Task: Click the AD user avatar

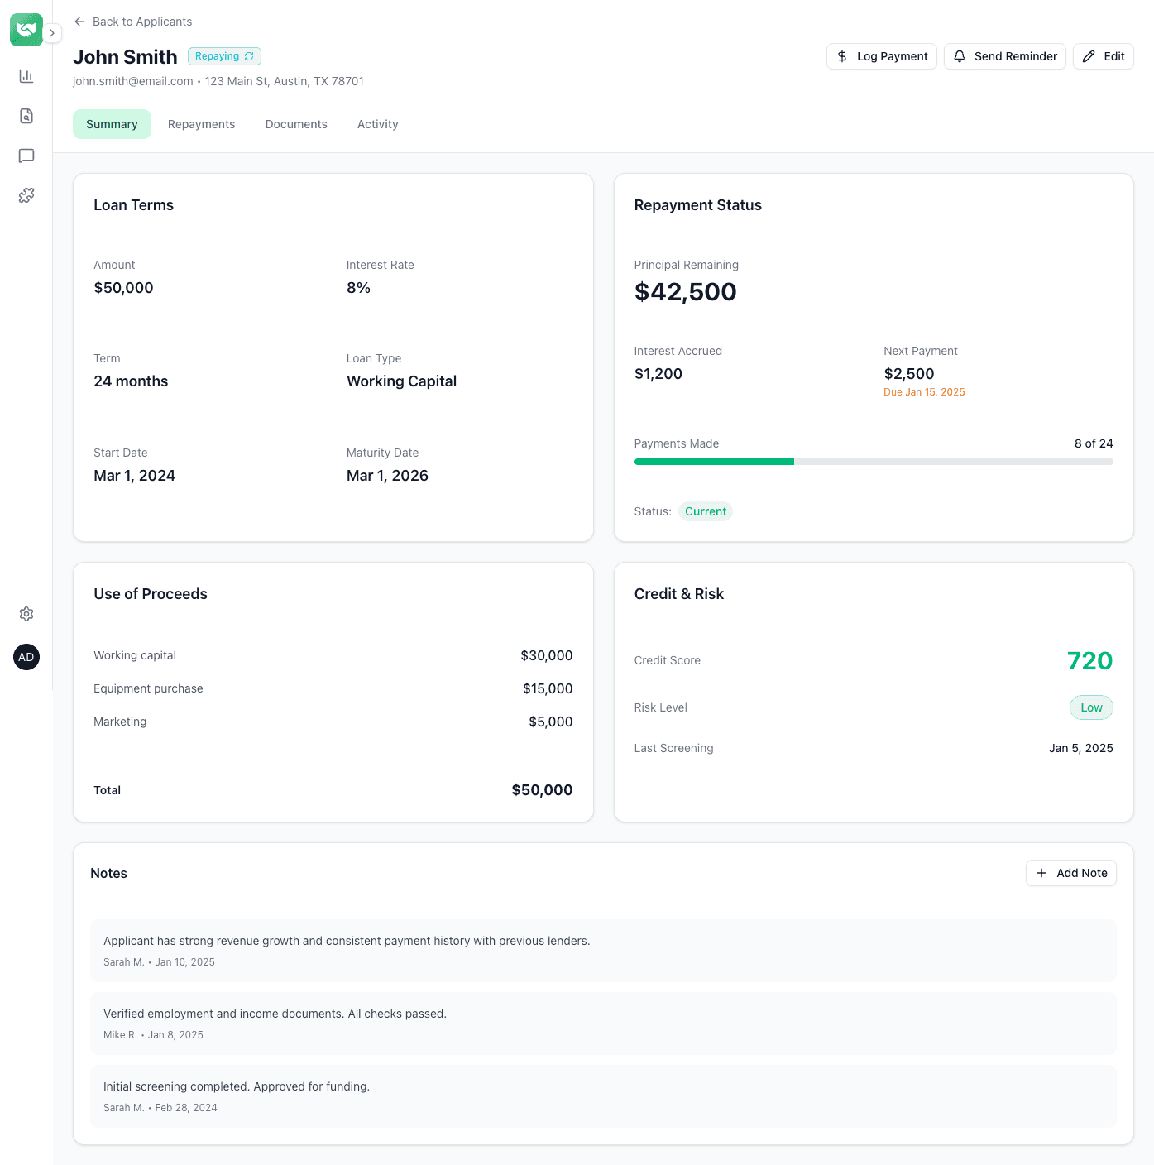Action: point(26,657)
